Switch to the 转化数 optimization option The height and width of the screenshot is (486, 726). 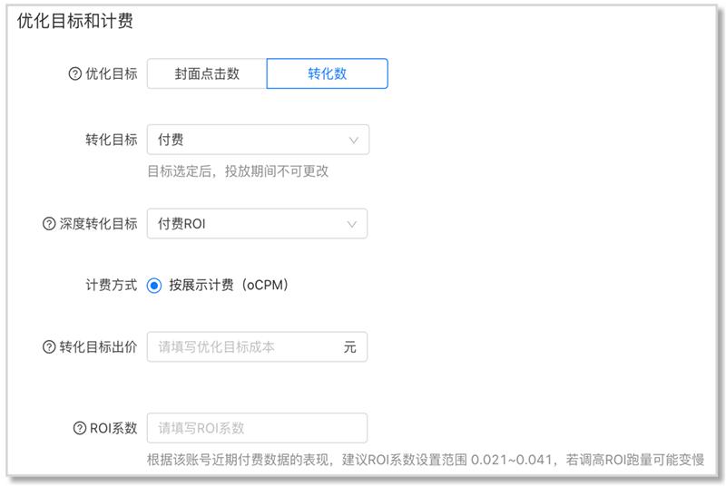[327, 74]
